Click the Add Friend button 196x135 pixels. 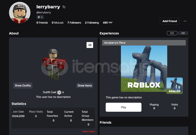pos(170,21)
